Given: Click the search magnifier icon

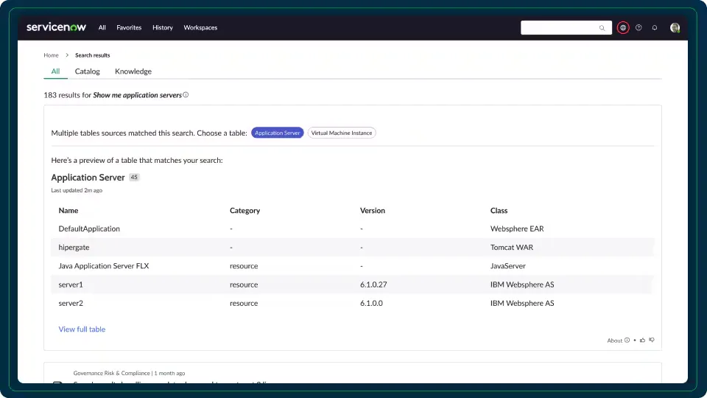Looking at the screenshot, I should [x=602, y=28].
